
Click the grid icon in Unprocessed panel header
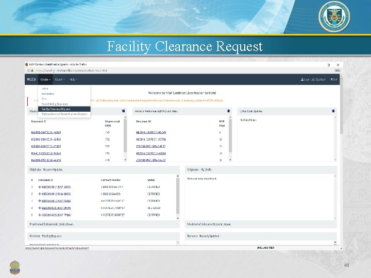pyautogui.click(x=123, y=111)
